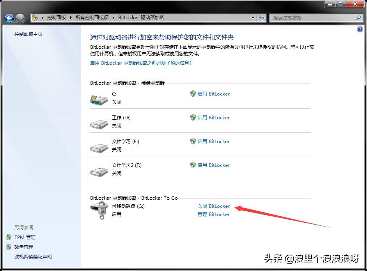The width and height of the screenshot is (367, 271).
Task: Click the C: drive icon
Action: (99, 98)
